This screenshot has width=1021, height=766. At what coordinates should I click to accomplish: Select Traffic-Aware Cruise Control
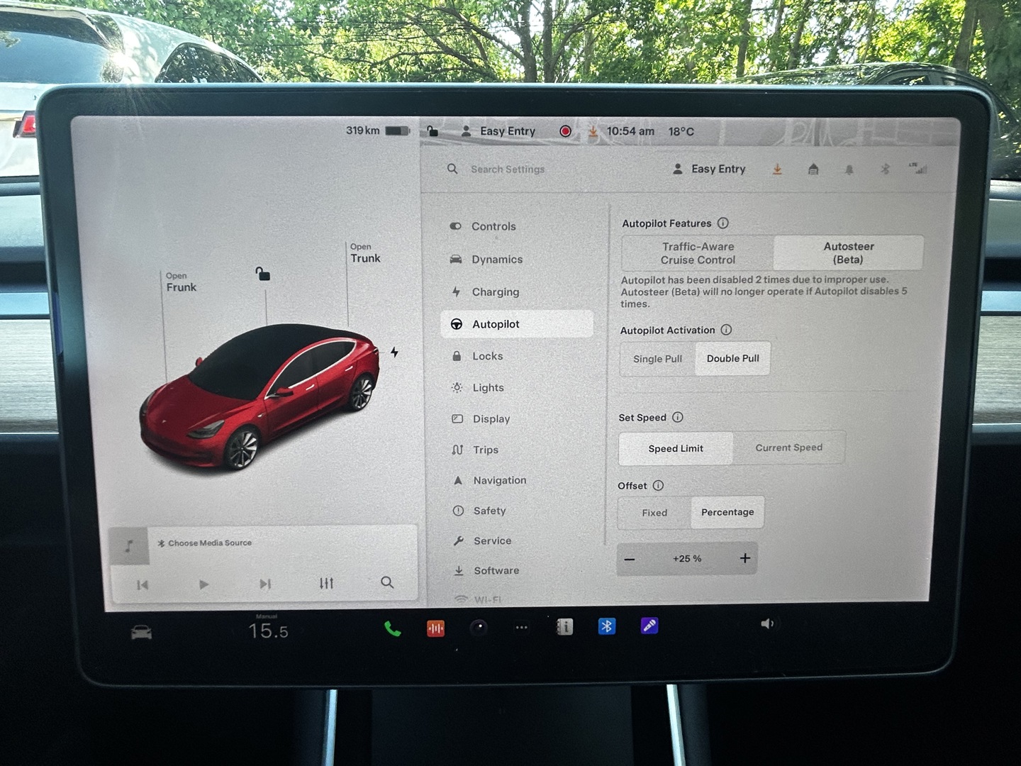pos(698,253)
